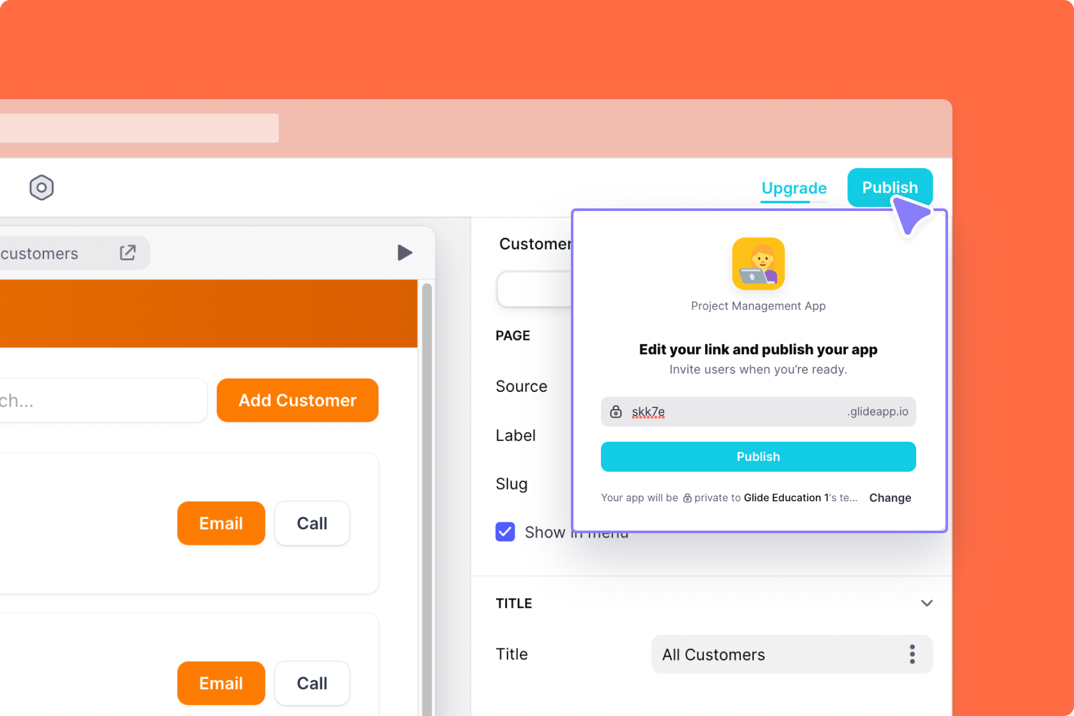Toggle the Show in menu checkbox
This screenshot has width=1074, height=716.
pos(505,532)
